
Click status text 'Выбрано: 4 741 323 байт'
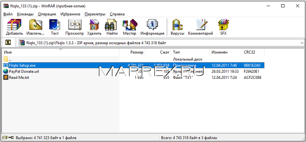click(x=46, y=138)
